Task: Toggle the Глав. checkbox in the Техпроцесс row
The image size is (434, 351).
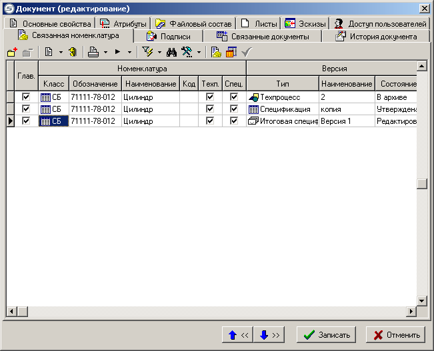Action: [x=27, y=97]
